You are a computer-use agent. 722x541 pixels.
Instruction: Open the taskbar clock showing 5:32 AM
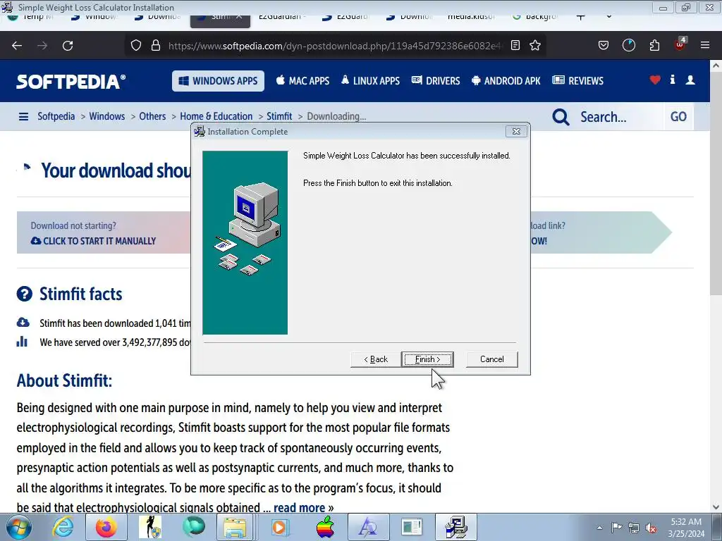pos(686,528)
